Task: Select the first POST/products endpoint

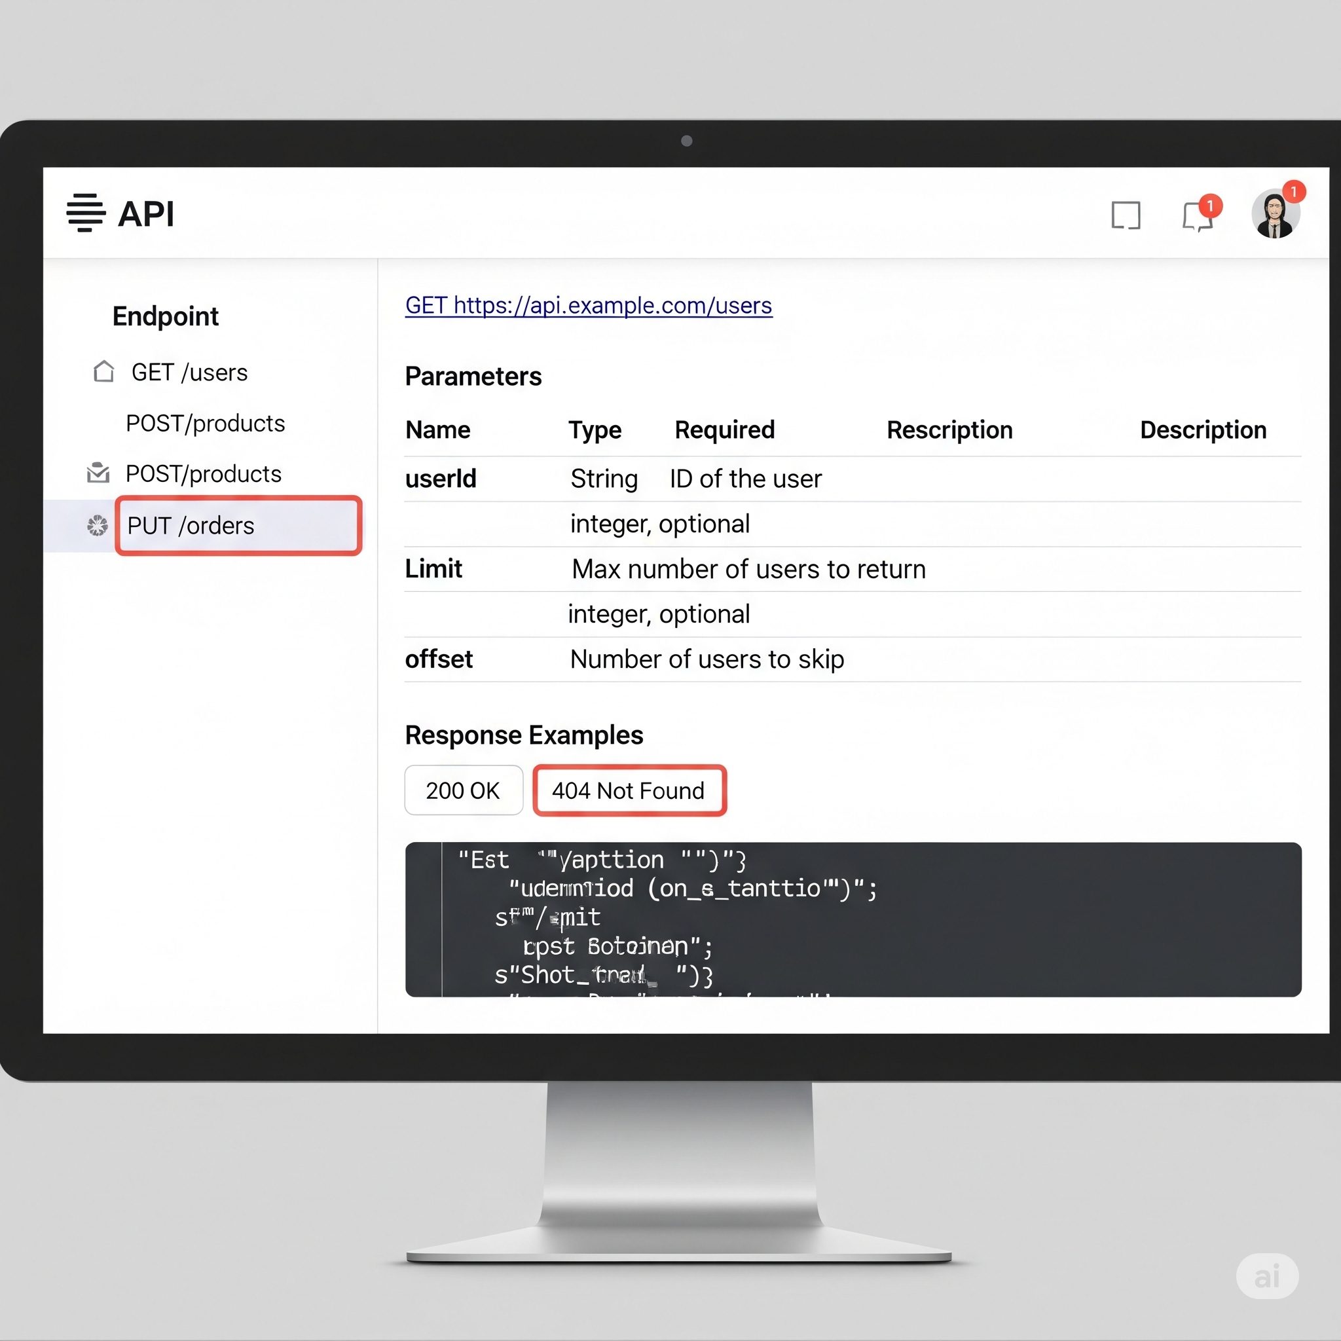Action: tap(205, 424)
